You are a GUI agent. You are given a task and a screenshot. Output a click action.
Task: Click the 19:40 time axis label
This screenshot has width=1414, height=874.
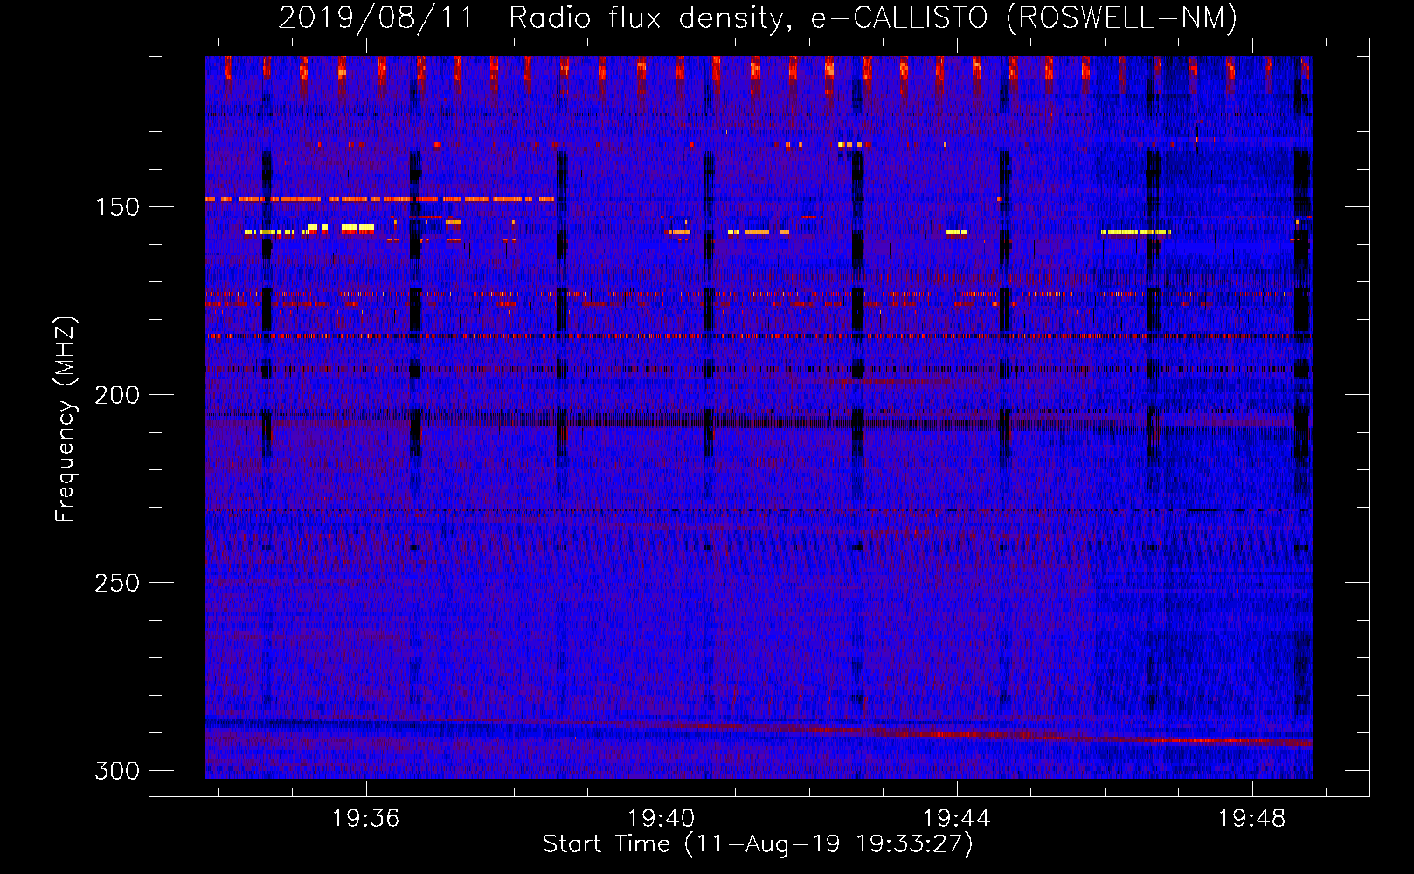(x=662, y=818)
